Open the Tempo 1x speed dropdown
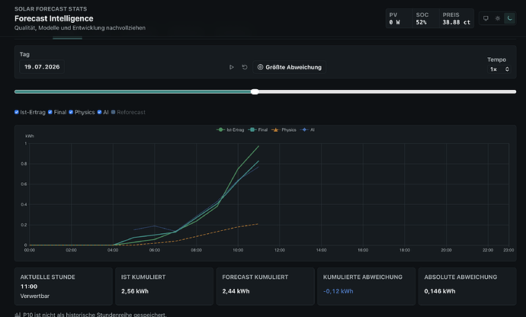Screen dimensions: 526x317 [499, 69]
